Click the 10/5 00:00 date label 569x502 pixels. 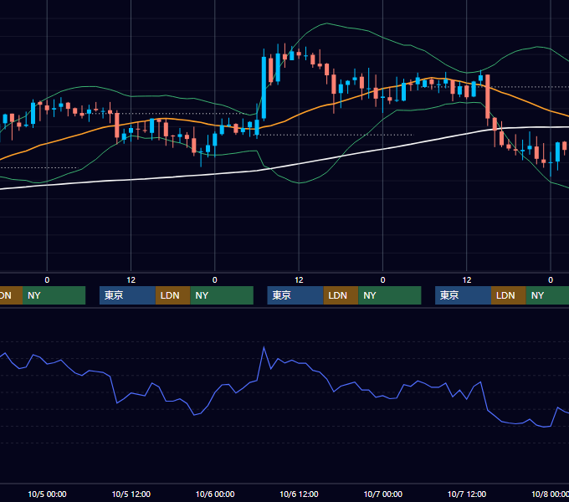[x=47, y=494]
